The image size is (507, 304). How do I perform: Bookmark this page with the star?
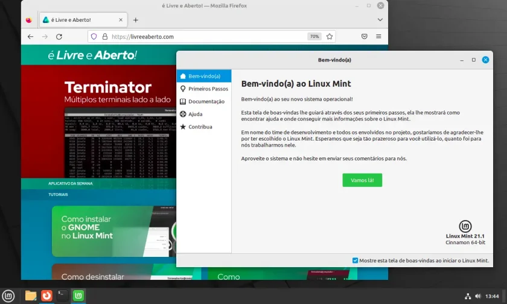[x=330, y=37]
